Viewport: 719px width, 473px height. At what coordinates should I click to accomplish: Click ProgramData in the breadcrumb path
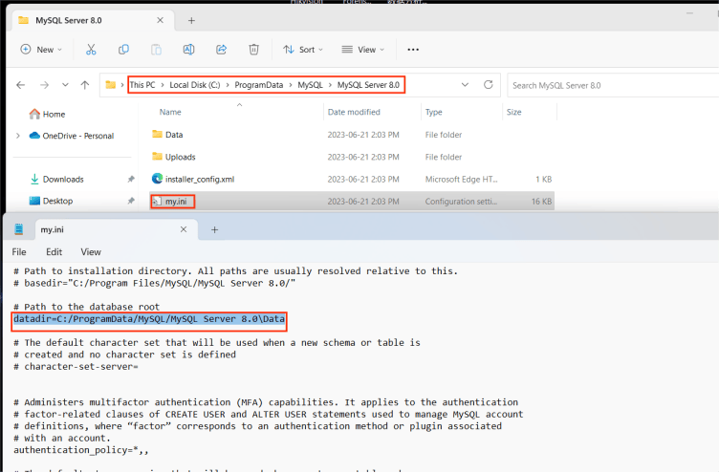click(258, 85)
